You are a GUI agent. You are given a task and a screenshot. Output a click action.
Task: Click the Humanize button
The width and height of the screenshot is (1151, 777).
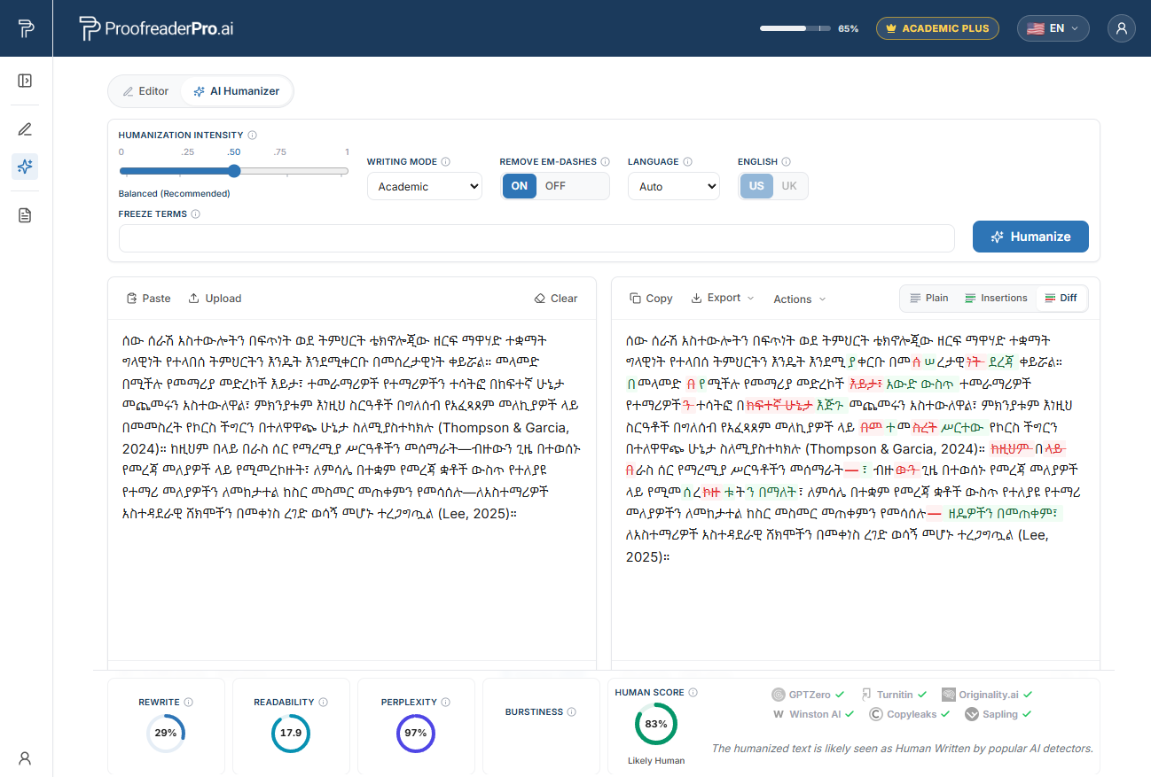point(1030,237)
